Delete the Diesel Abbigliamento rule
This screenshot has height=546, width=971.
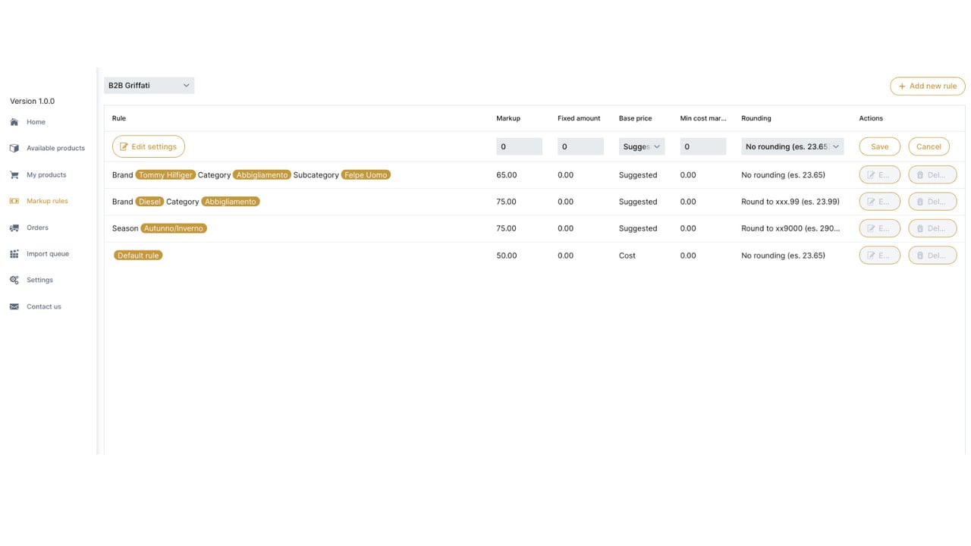pos(932,202)
